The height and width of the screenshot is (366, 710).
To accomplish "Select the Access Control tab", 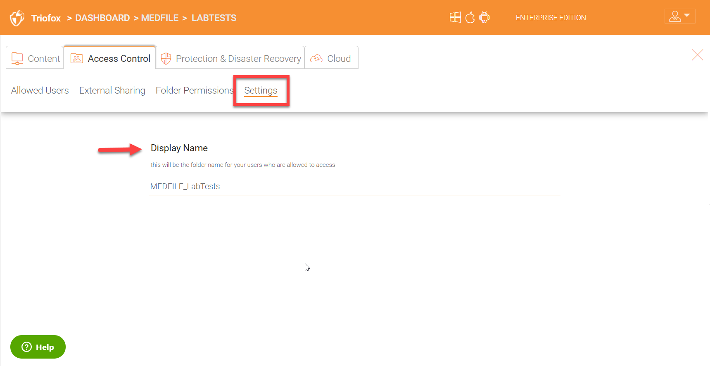I will (110, 59).
